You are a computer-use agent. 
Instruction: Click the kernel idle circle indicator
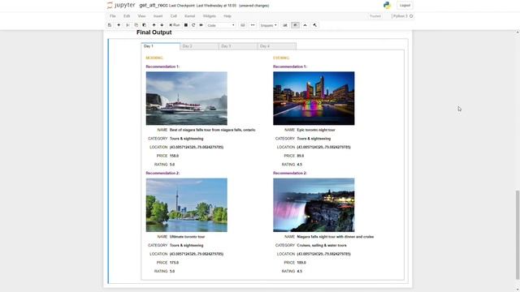[x=411, y=16]
